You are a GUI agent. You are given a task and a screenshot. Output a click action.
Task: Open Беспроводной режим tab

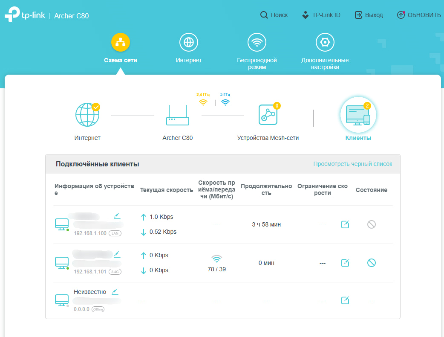click(x=257, y=52)
